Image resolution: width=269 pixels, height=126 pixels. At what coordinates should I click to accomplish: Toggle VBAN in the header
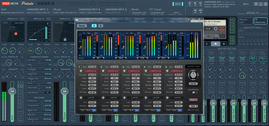pos(178,4)
